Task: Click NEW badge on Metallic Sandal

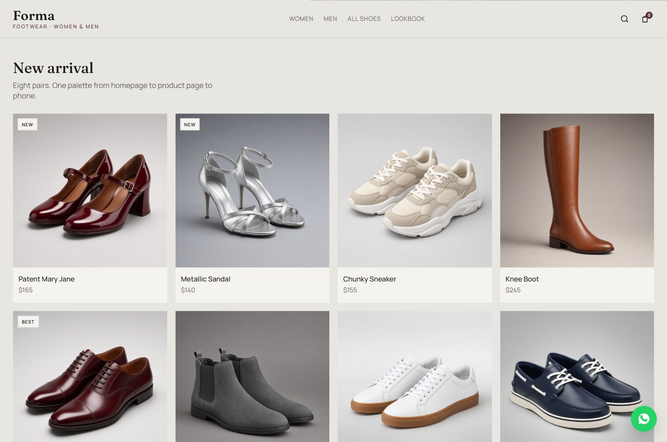Action: [190, 125]
